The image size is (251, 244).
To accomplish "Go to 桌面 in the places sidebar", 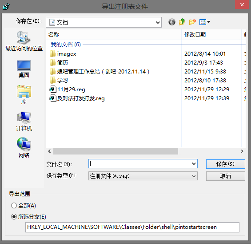I will click(24, 69).
